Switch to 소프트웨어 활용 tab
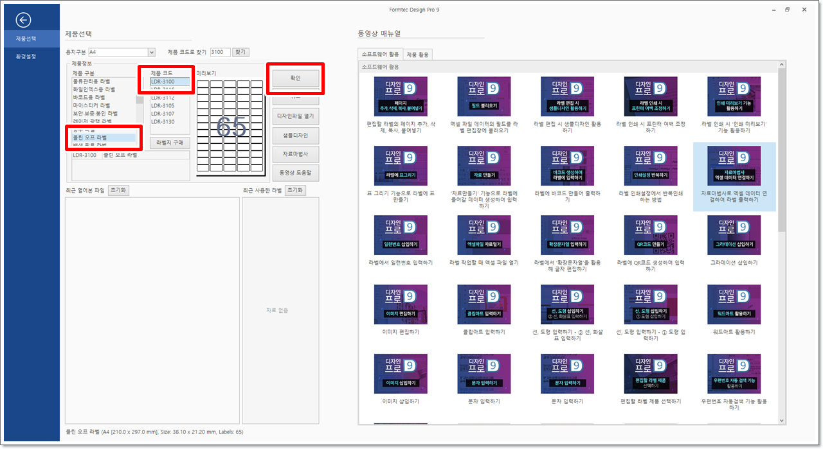823x449 pixels. 380,55
